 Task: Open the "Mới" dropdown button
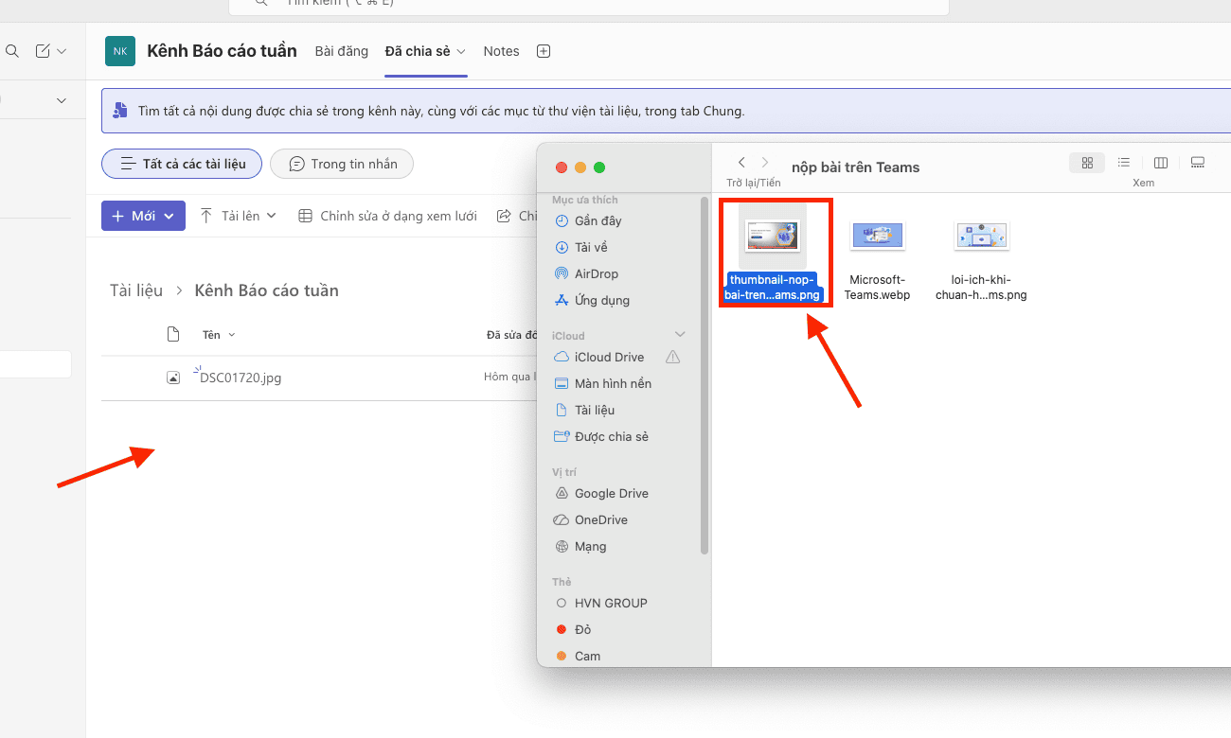coord(143,216)
